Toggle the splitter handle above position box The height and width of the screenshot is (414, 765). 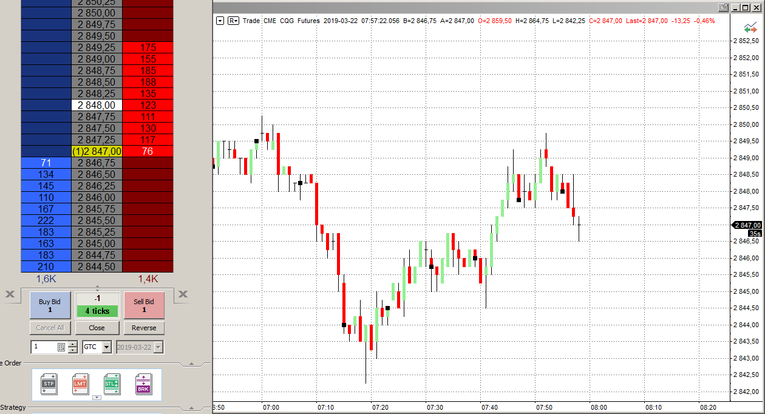click(x=97, y=287)
